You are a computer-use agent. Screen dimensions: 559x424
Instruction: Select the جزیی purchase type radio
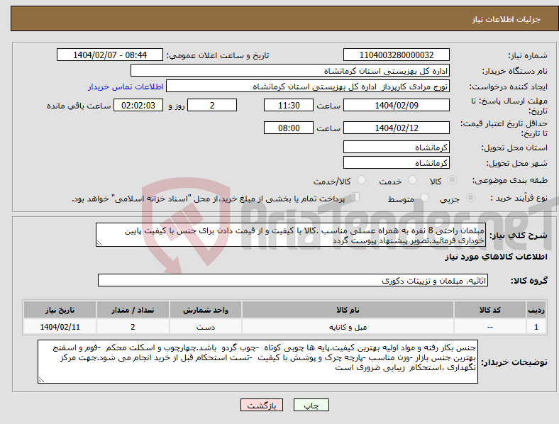coord(470,197)
